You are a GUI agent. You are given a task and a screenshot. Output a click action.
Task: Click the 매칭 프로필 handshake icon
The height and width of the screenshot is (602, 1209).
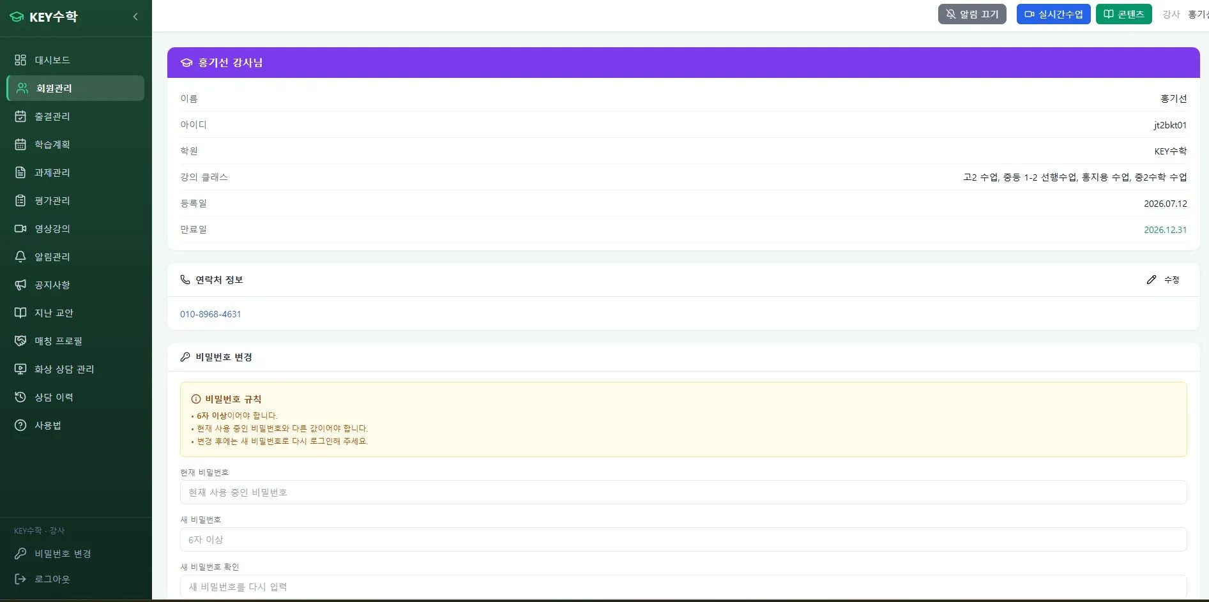coord(20,341)
